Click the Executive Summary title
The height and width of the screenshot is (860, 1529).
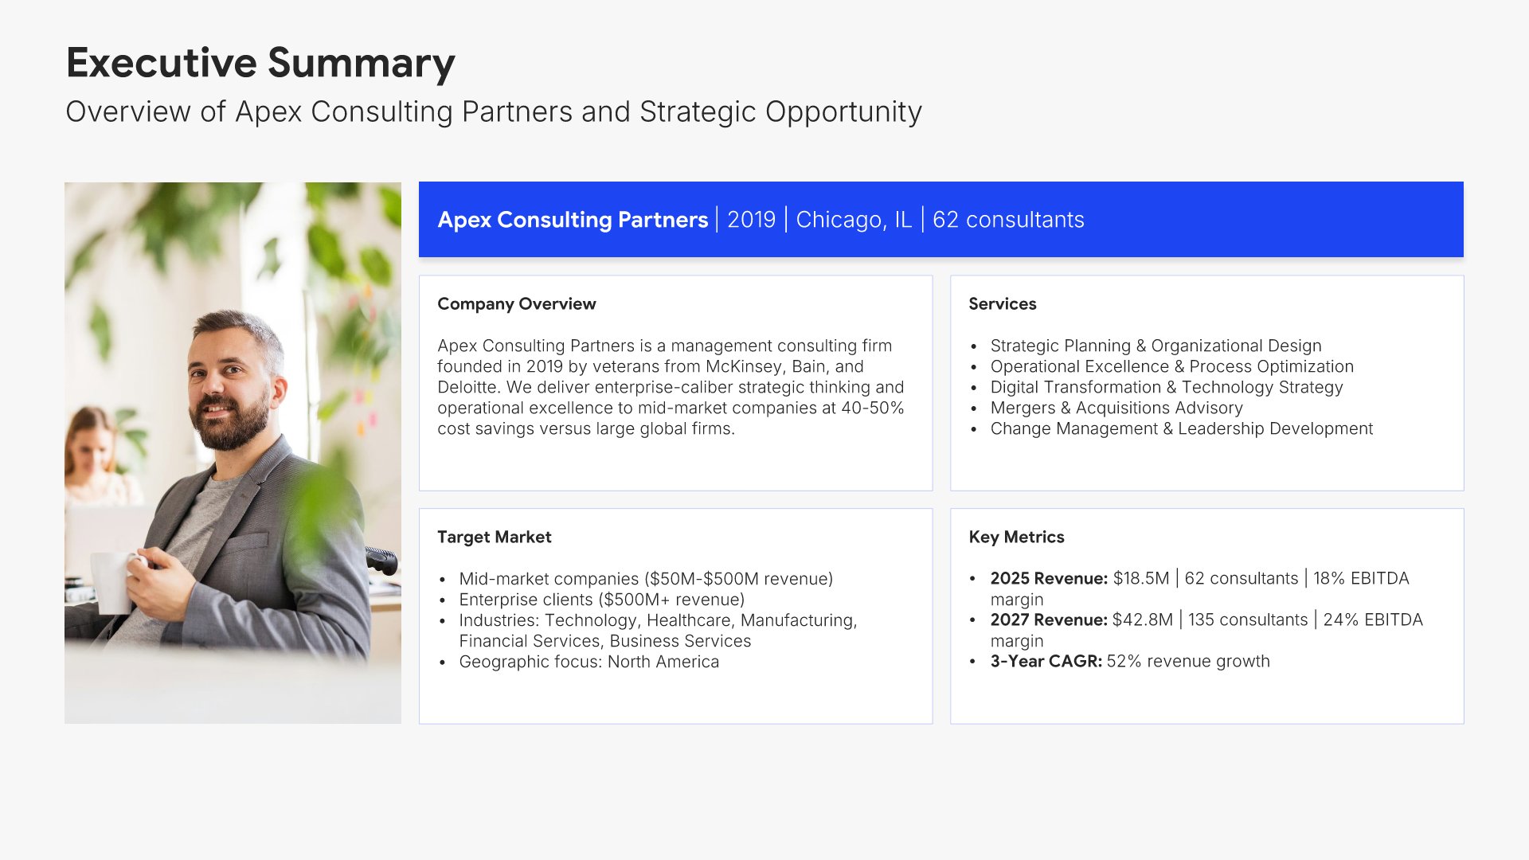[260, 63]
